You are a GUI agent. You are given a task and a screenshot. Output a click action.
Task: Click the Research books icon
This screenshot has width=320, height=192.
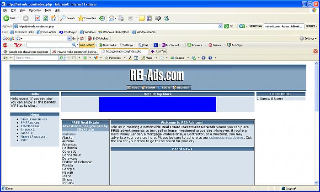click(149, 18)
